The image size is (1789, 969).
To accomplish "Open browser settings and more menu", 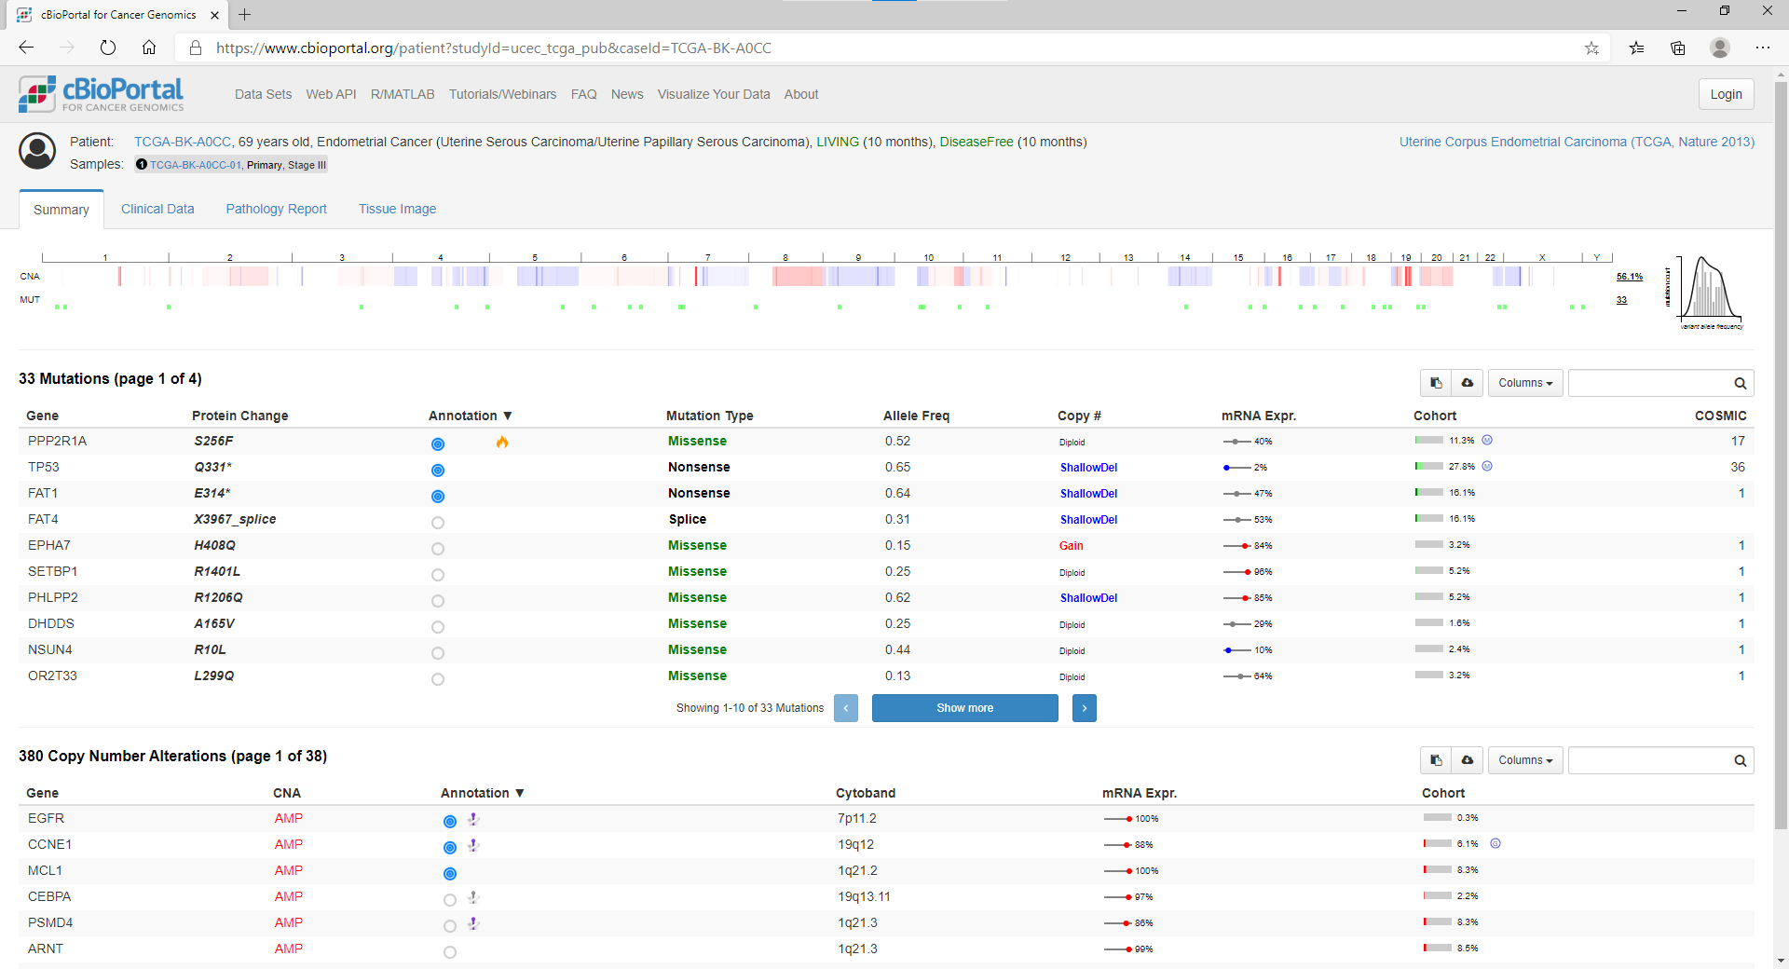I will 1763,48.
